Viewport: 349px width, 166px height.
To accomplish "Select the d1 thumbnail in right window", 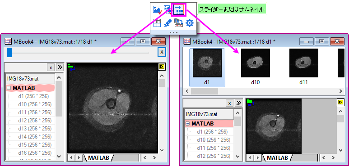I will tap(207, 67).
